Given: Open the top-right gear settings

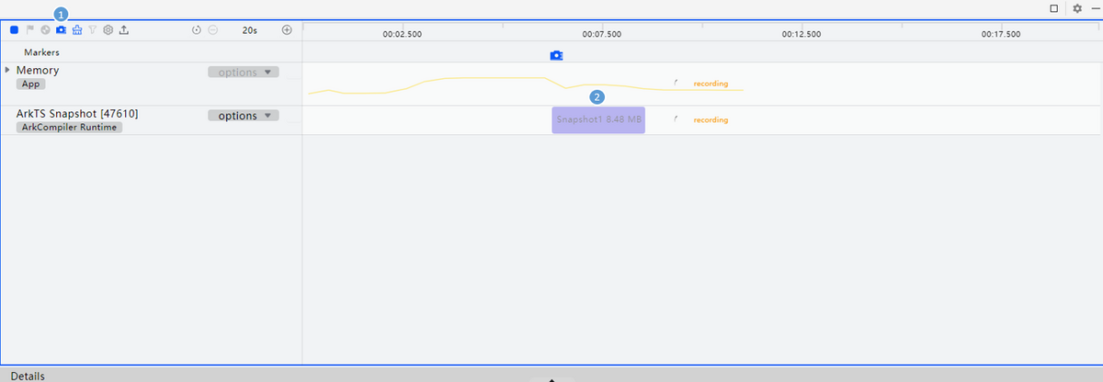Looking at the screenshot, I should [1077, 8].
